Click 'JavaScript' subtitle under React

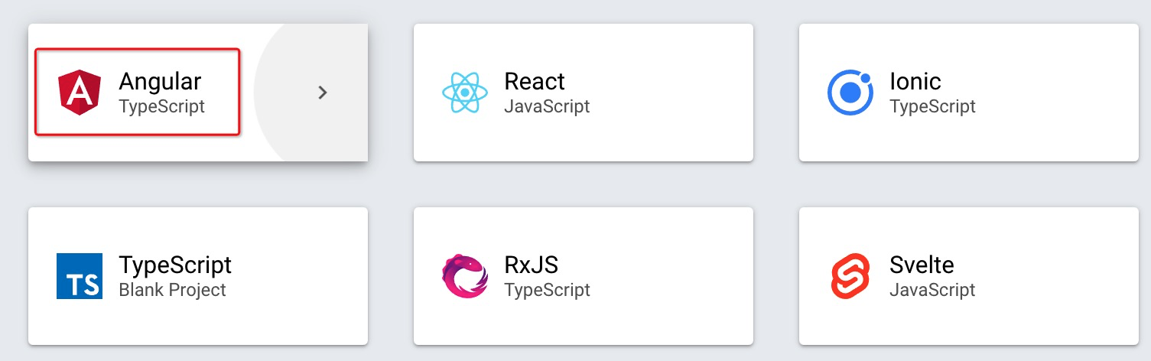[x=548, y=106]
